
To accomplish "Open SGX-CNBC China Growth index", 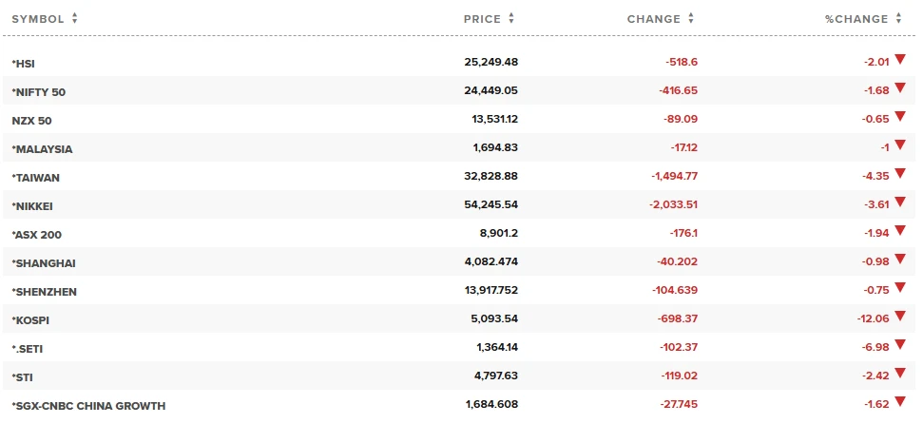I will click(88, 405).
